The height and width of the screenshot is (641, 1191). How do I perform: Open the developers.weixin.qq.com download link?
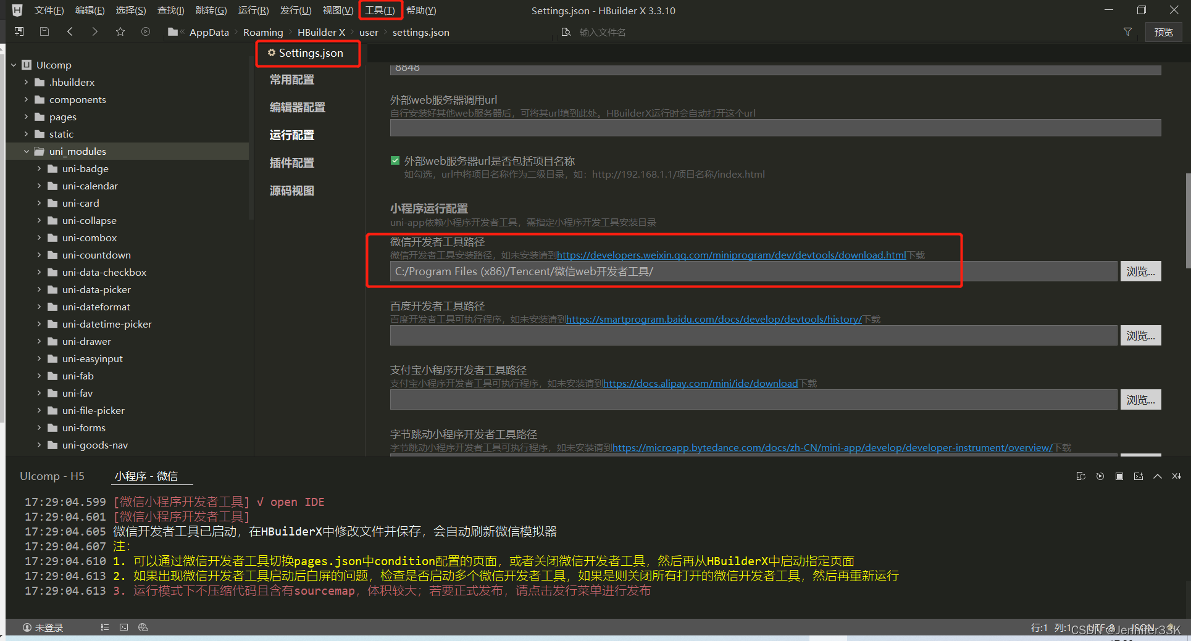point(732,255)
